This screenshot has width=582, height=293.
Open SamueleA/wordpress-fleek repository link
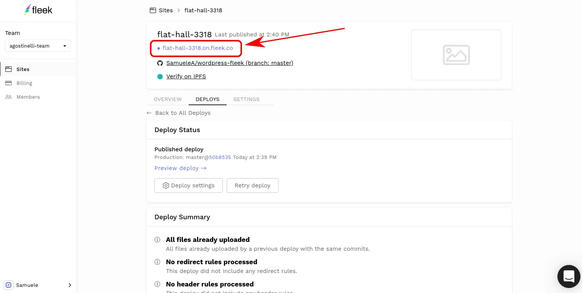point(229,63)
